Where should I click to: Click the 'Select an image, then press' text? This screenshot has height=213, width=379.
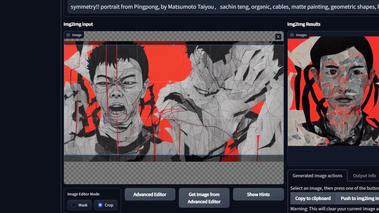[335, 188]
